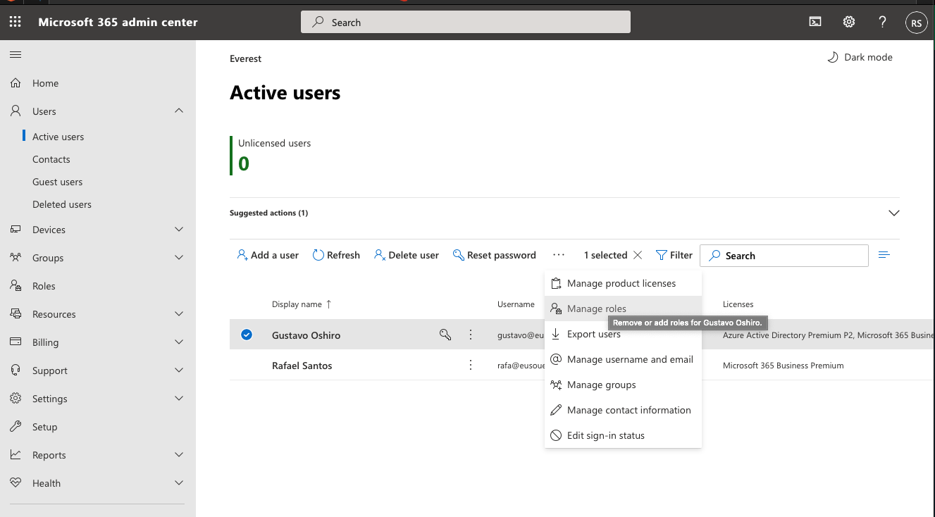The width and height of the screenshot is (935, 517).
Task: Open more options for Gustavo Oshiro
Action: [x=471, y=335]
